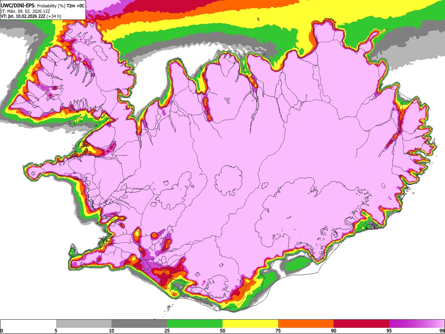
Task: Click the legend tick label '5'
Action: tap(56, 331)
